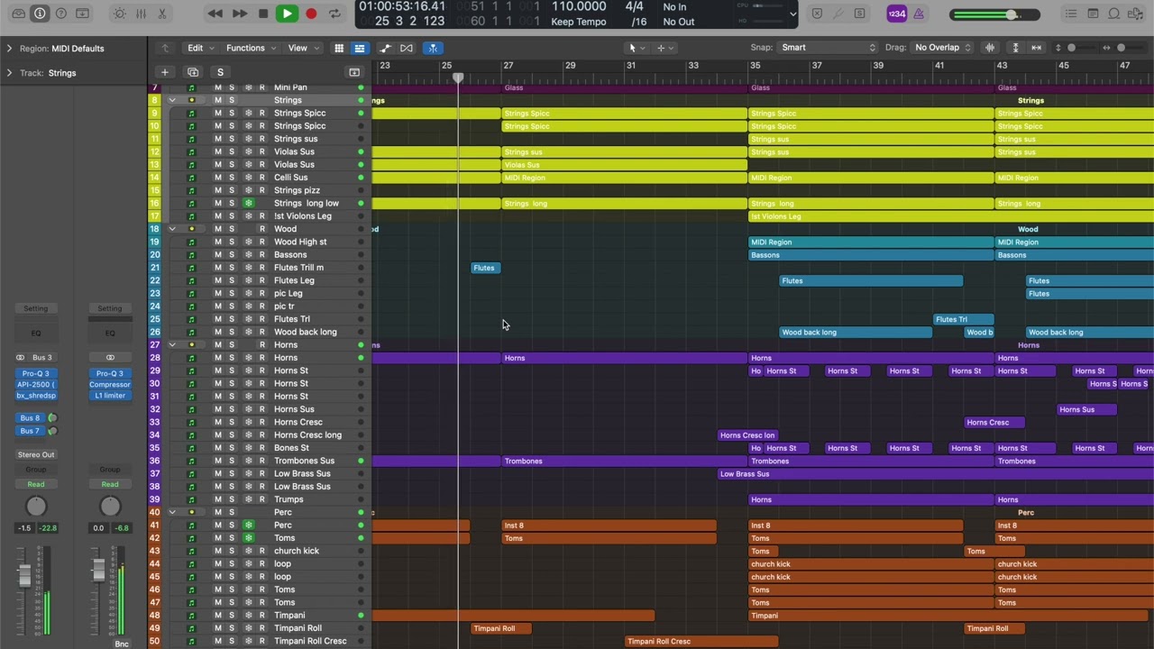Adjust the master volume slider
This screenshot has height=649, width=1154.
point(995,14)
